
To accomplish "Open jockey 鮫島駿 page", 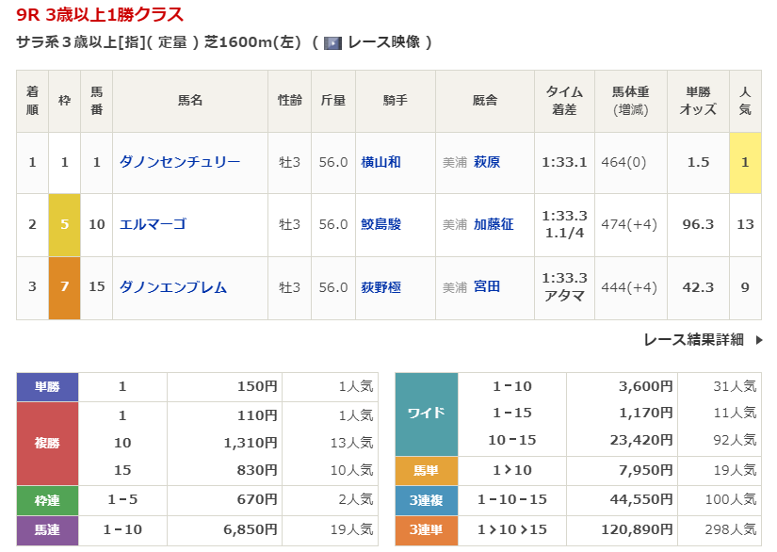I will point(380,224).
